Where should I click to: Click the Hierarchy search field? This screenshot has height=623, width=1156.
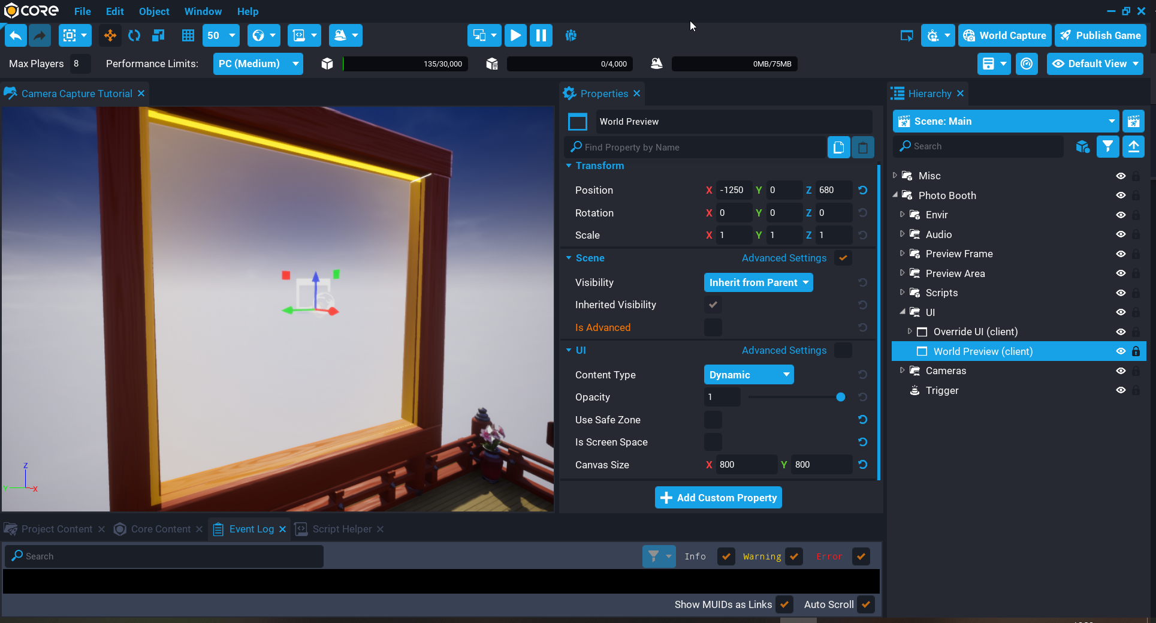point(977,146)
